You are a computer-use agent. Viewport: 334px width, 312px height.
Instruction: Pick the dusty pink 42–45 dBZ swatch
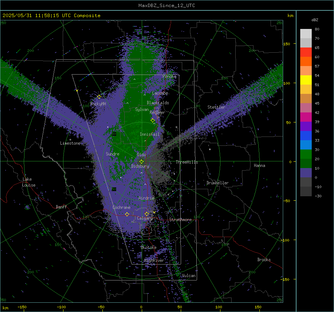[x=306, y=108]
